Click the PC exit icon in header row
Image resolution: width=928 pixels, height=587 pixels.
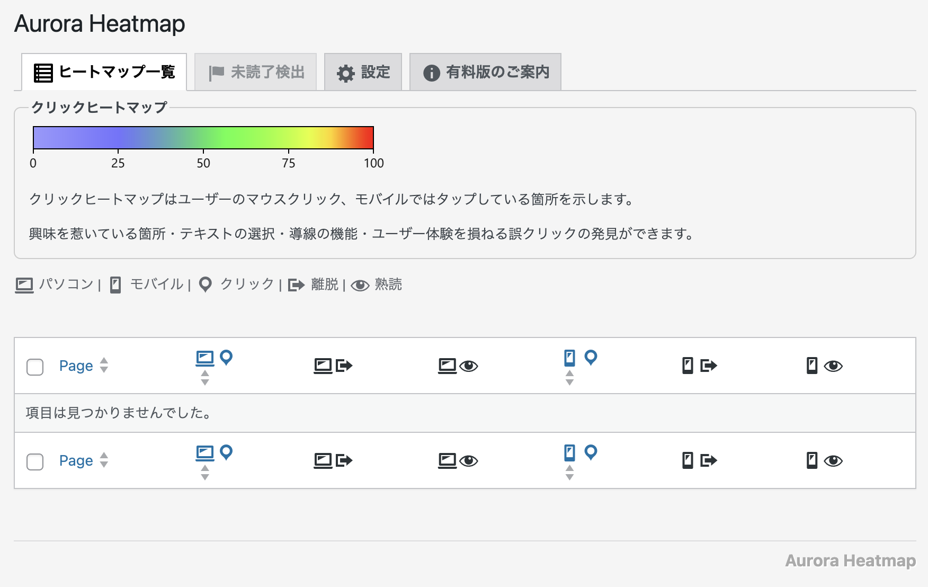click(x=333, y=366)
